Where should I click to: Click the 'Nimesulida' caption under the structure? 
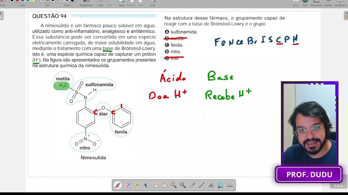pos(93,158)
